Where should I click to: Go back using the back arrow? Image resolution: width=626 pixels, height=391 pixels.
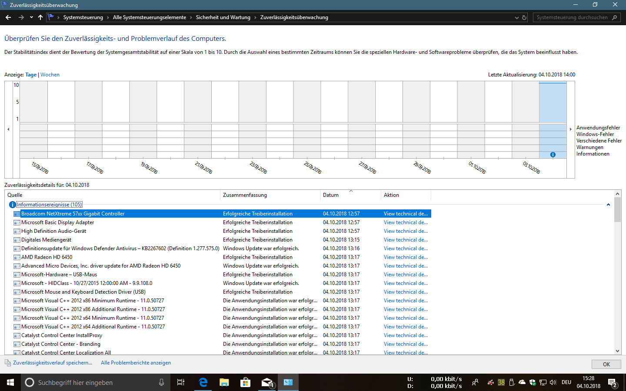point(8,17)
